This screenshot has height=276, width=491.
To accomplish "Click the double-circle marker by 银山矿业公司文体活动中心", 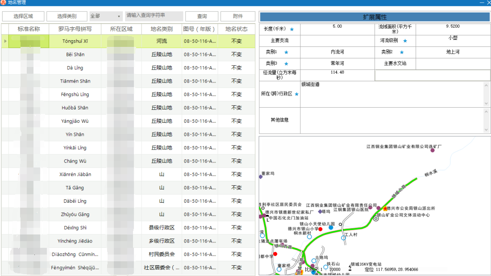I will click(376, 218).
